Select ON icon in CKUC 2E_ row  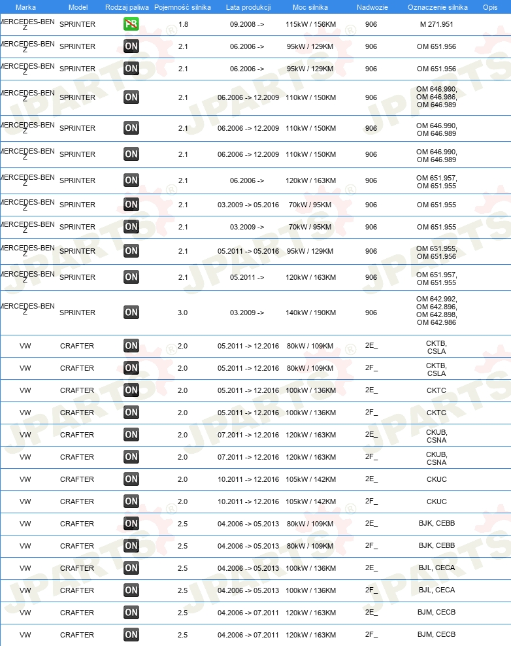click(x=131, y=479)
